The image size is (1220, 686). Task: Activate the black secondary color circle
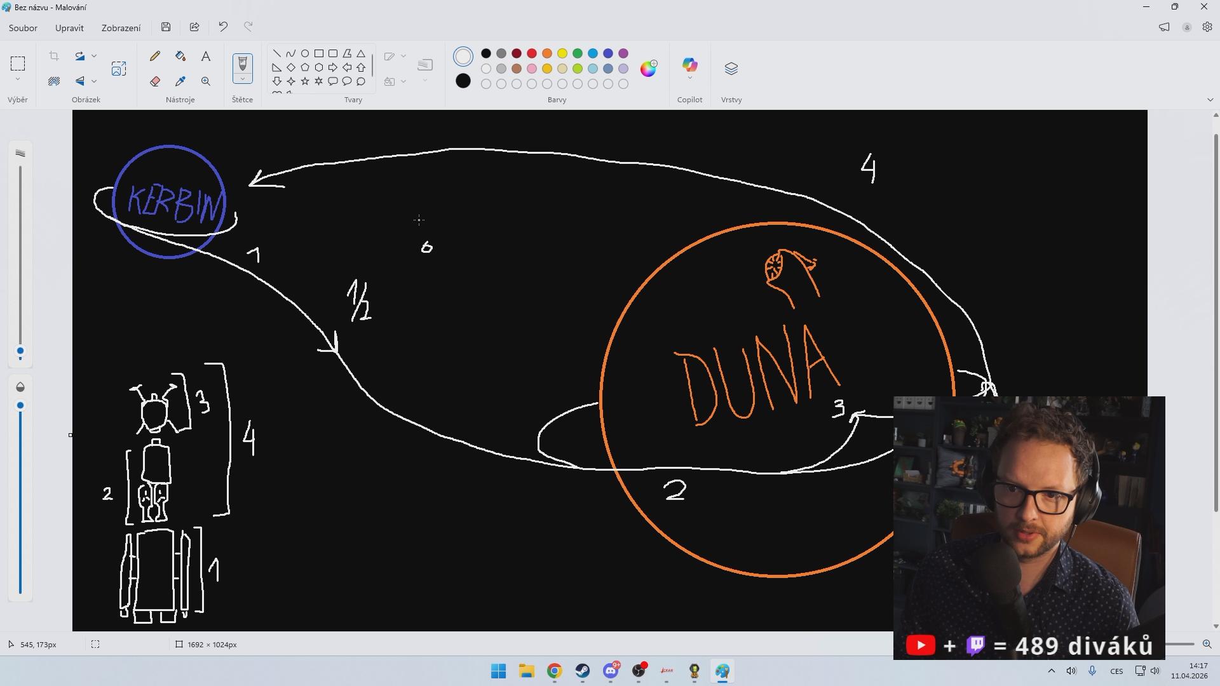pos(463,81)
